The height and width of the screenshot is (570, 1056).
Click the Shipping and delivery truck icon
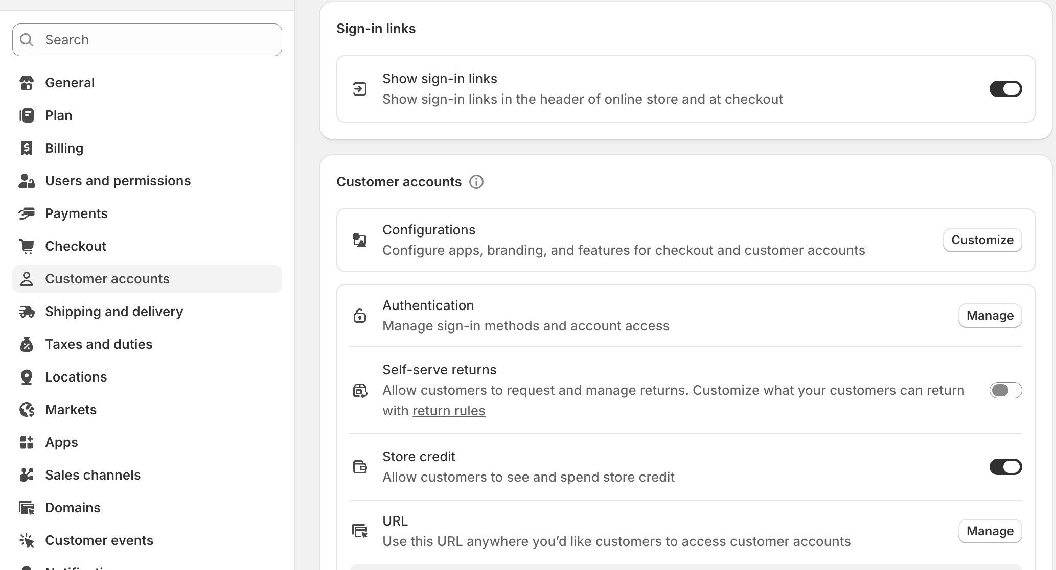pyautogui.click(x=27, y=312)
